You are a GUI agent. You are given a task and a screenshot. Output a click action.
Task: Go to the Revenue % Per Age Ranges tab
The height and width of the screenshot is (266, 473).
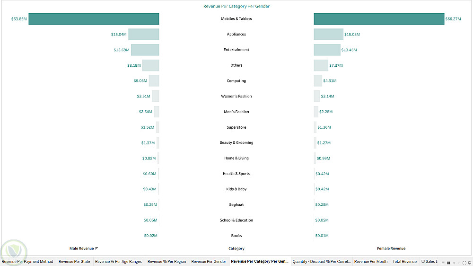pyautogui.click(x=118, y=261)
